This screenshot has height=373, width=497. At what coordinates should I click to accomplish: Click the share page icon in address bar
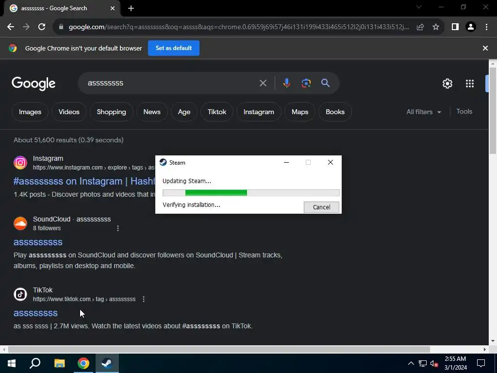point(420,27)
